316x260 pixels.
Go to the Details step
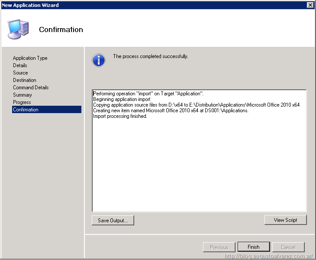[x=20, y=65]
